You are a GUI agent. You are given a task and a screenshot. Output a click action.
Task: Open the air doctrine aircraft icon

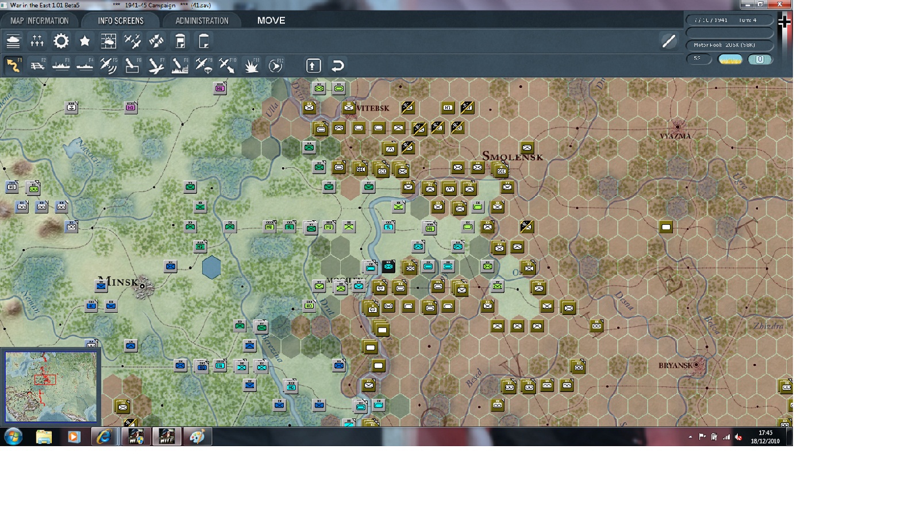coord(133,41)
